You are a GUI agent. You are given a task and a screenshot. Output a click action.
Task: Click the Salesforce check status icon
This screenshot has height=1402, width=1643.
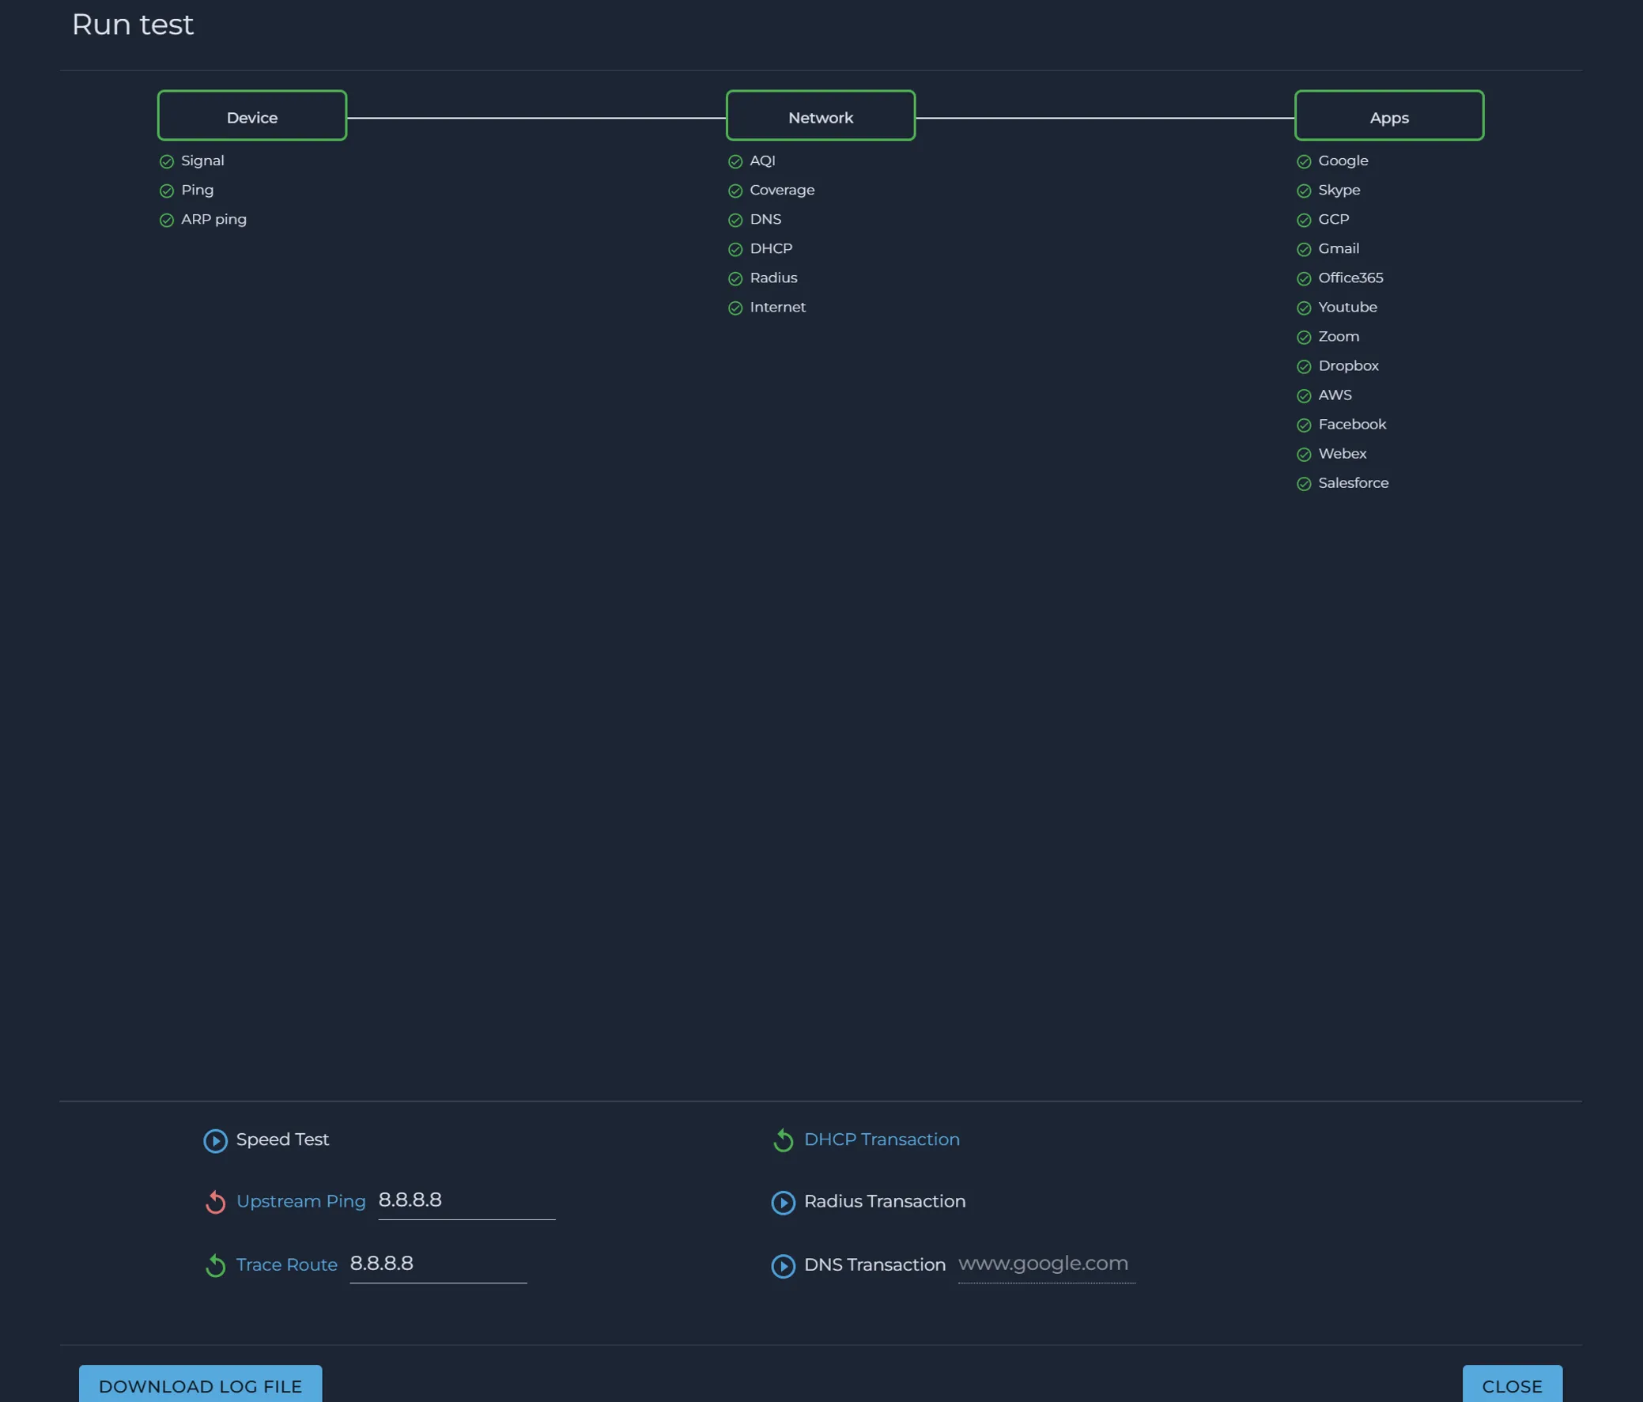click(1304, 484)
